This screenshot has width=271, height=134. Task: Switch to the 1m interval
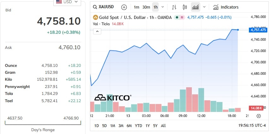(x=136, y=7)
